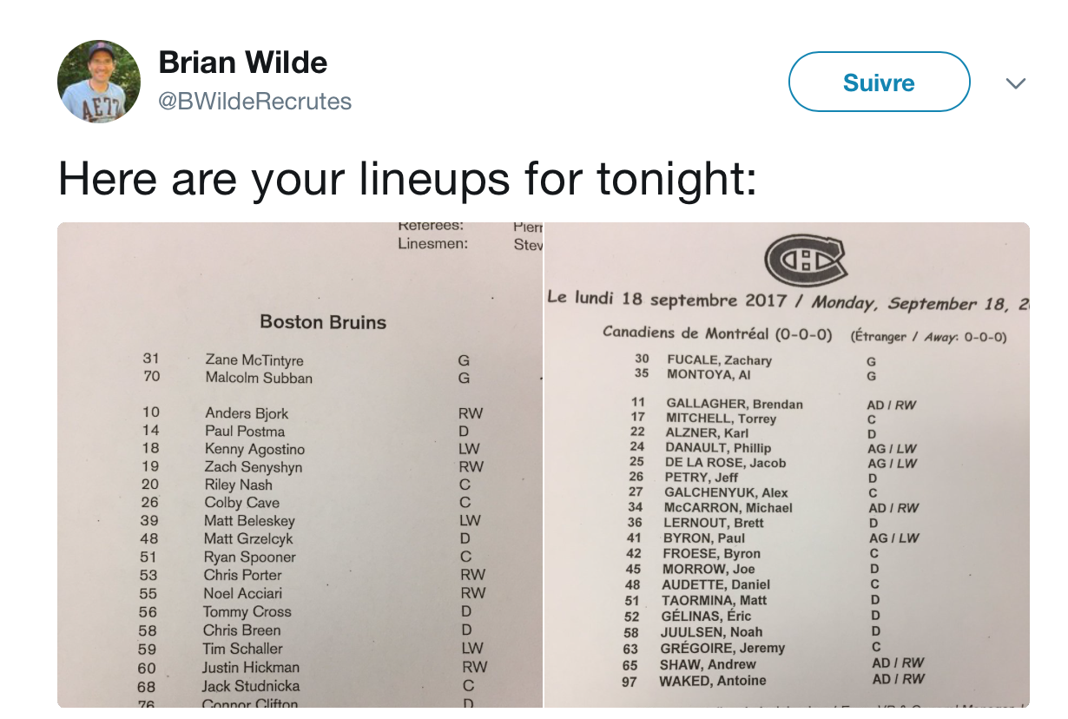Click the 'Le lundi 18 septembre 2017' date line
1068x719 pixels.
[667, 298]
